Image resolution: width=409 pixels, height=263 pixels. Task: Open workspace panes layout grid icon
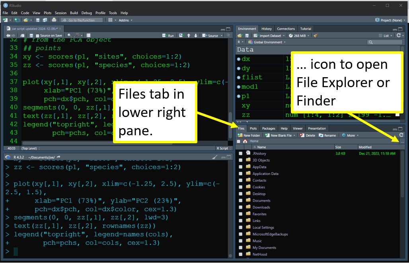coord(111,20)
